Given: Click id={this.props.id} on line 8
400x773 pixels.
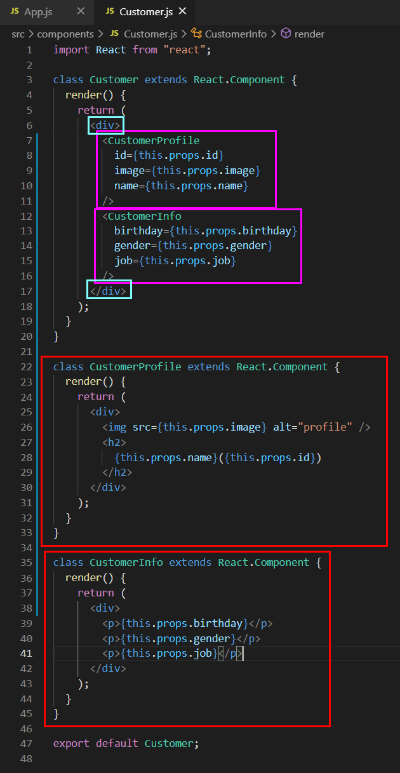Looking at the screenshot, I should click(x=170, y=156).
